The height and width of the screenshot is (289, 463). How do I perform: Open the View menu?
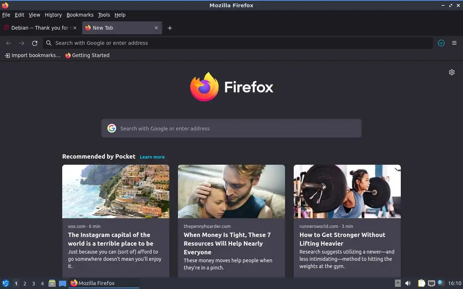click(x=34, y=15)
